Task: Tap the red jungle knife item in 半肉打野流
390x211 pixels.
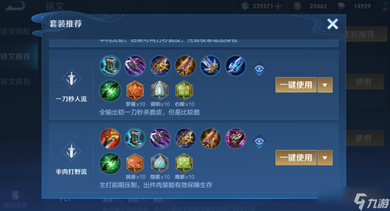Action: pyautogui.click(x=110, y=139)
